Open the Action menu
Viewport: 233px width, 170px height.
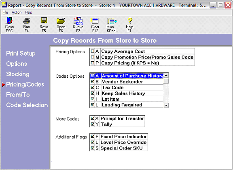coord(17,12)
